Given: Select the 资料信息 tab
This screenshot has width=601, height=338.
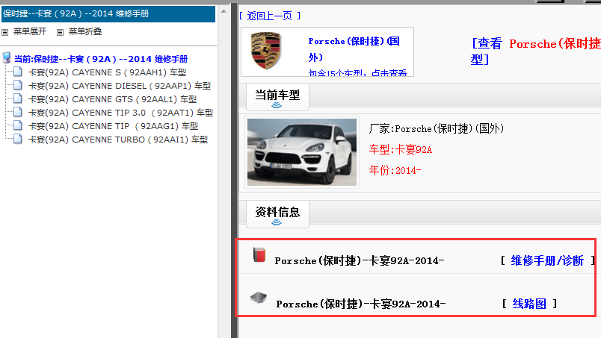Looking at the screenshot, I should click(277, 214).
